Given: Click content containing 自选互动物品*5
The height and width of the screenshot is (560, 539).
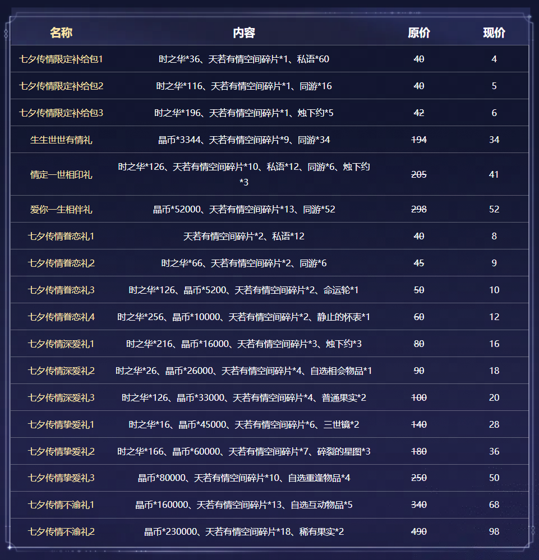Looking at the screenshot, I should [x=244, y=505].
